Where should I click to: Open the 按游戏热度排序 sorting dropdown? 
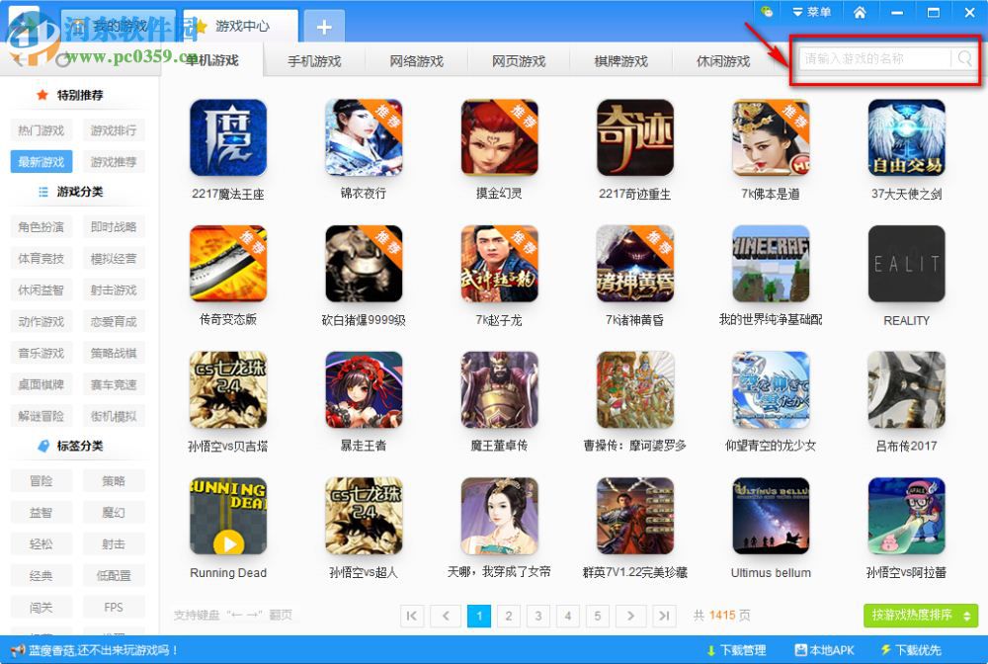[918, 615]
